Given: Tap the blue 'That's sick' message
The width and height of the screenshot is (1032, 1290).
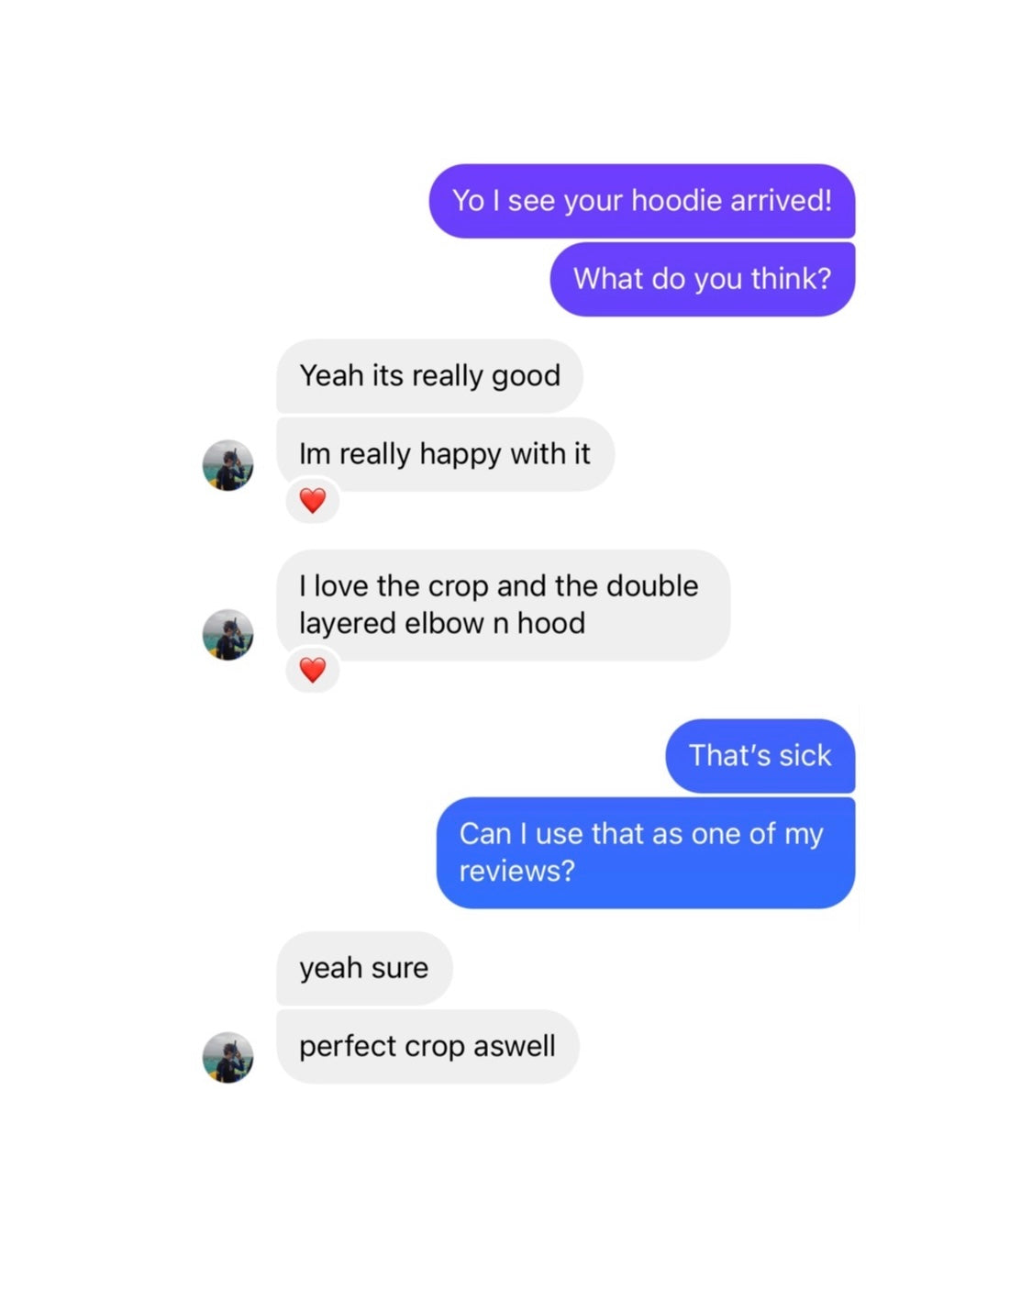Looking at the screenshot, I should point(760,756).
